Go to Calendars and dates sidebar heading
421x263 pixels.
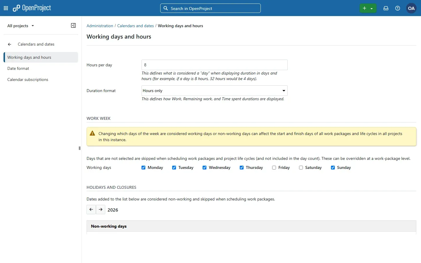point(36,44)
